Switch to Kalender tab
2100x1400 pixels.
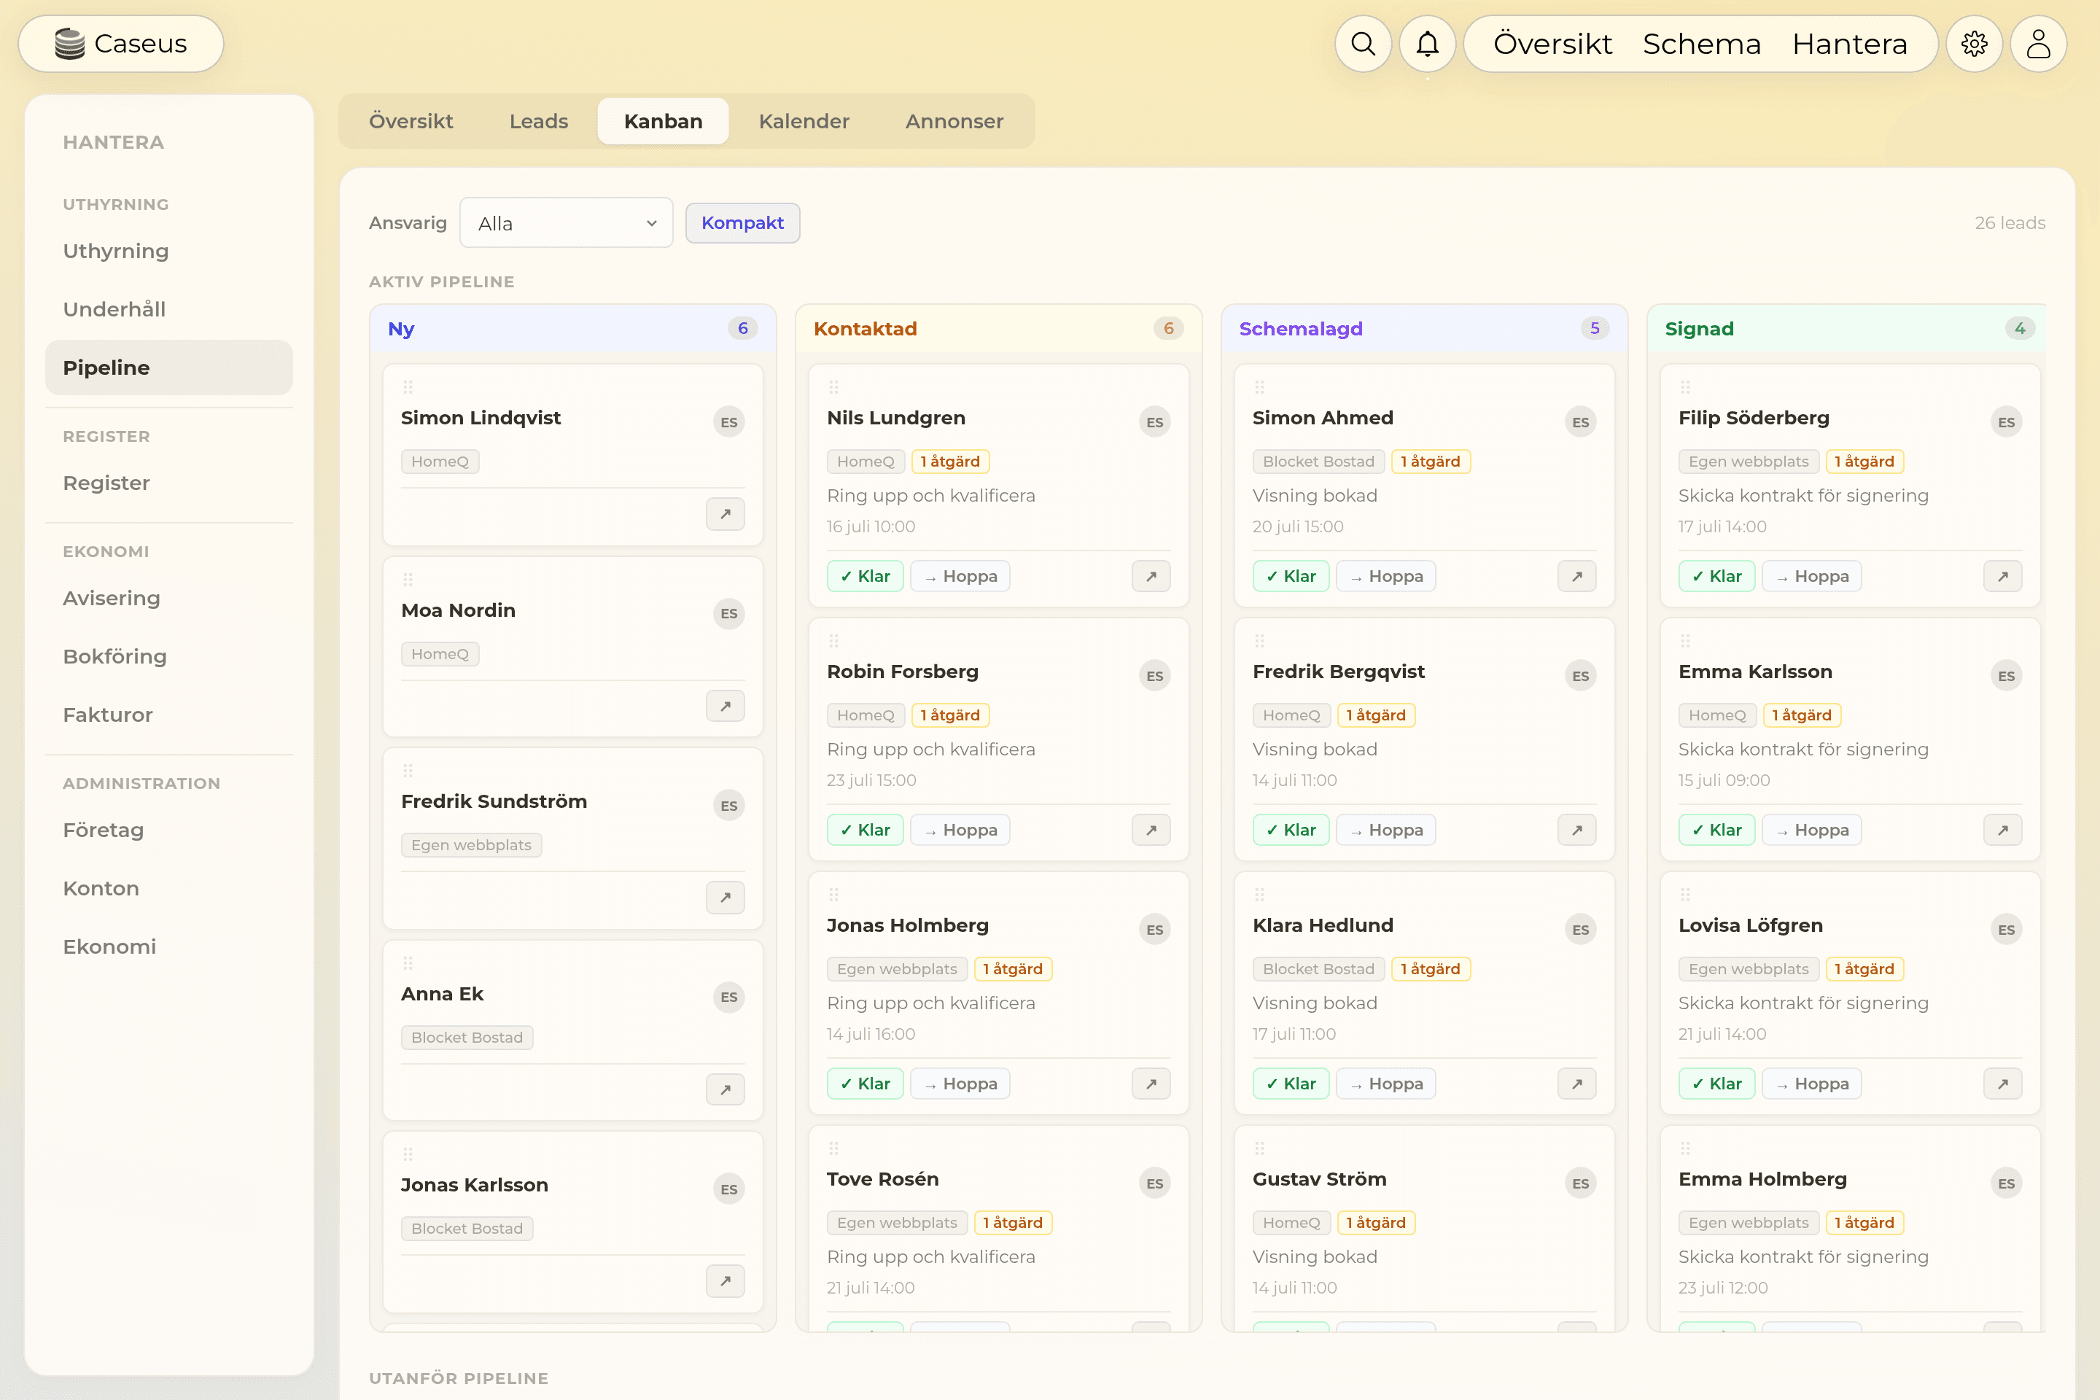(804, 120)
